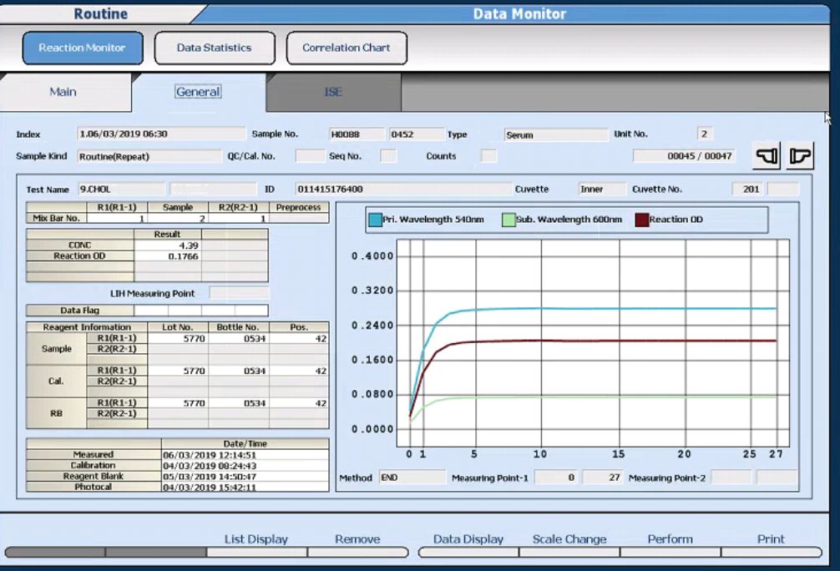The width and height of the screenshot is (840, 571).
Task: Click the Measured date 06/03/2019 12:14:51
Action: click(x=245, y=455)
